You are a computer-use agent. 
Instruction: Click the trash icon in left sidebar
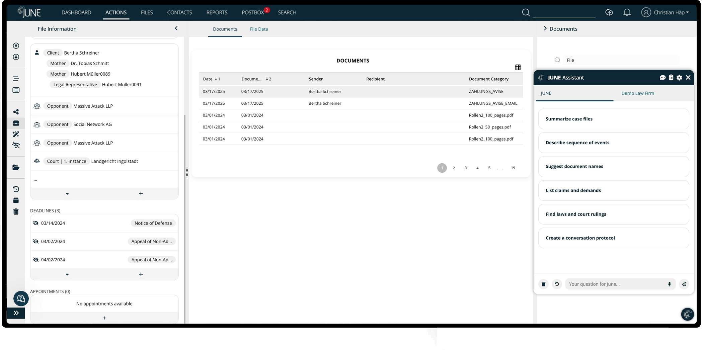coord(16,211)
